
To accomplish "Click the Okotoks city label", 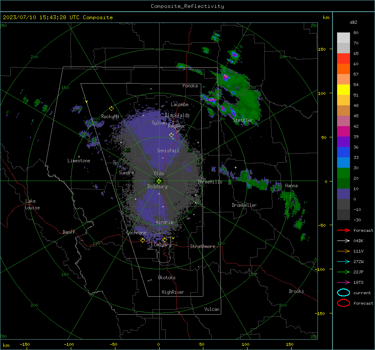I will tap(167, 278).
